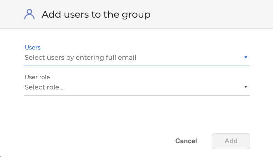Open the User role dropdown arrow
Viewport: 273px width, 157px height.
[246, 87]
